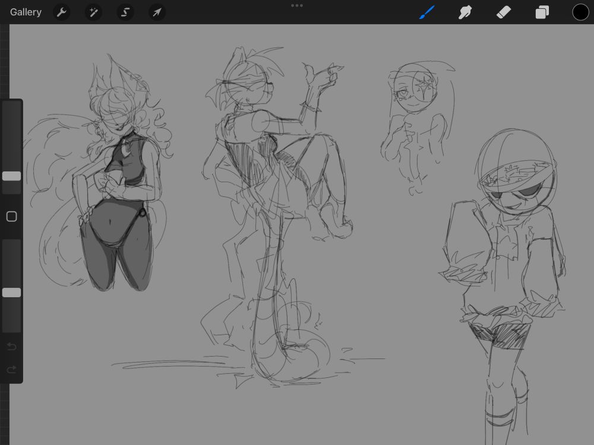Open the black color swatch picker

(x=580, y=12)
